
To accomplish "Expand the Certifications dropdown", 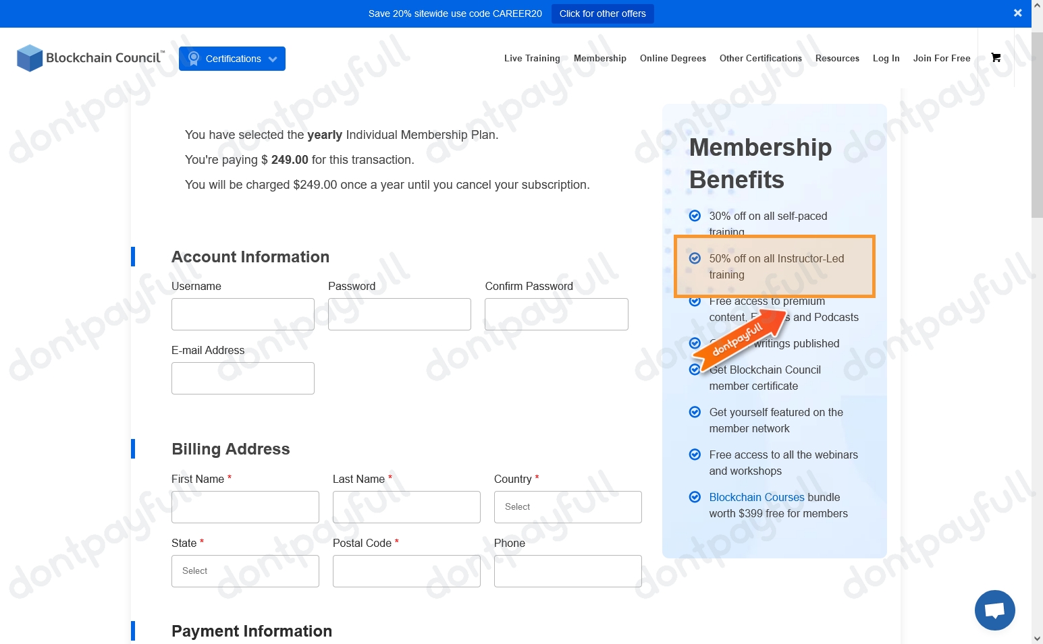I will pyautogui.click(x=232, y=59).
